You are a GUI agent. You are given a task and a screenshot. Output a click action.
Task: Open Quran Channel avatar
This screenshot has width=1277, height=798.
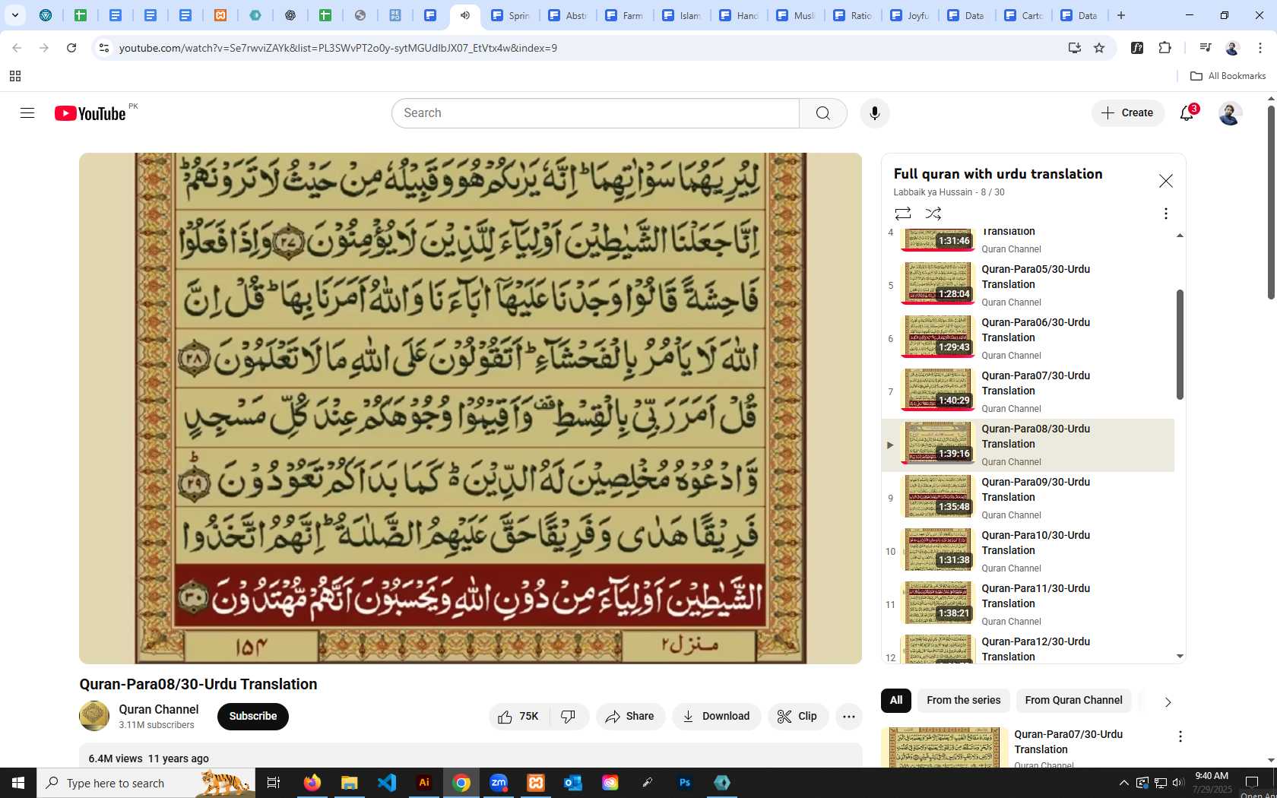(x=94, y=716)
